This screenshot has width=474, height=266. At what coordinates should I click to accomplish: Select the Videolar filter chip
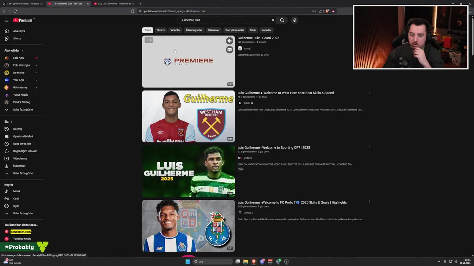[x=175, y=30]
